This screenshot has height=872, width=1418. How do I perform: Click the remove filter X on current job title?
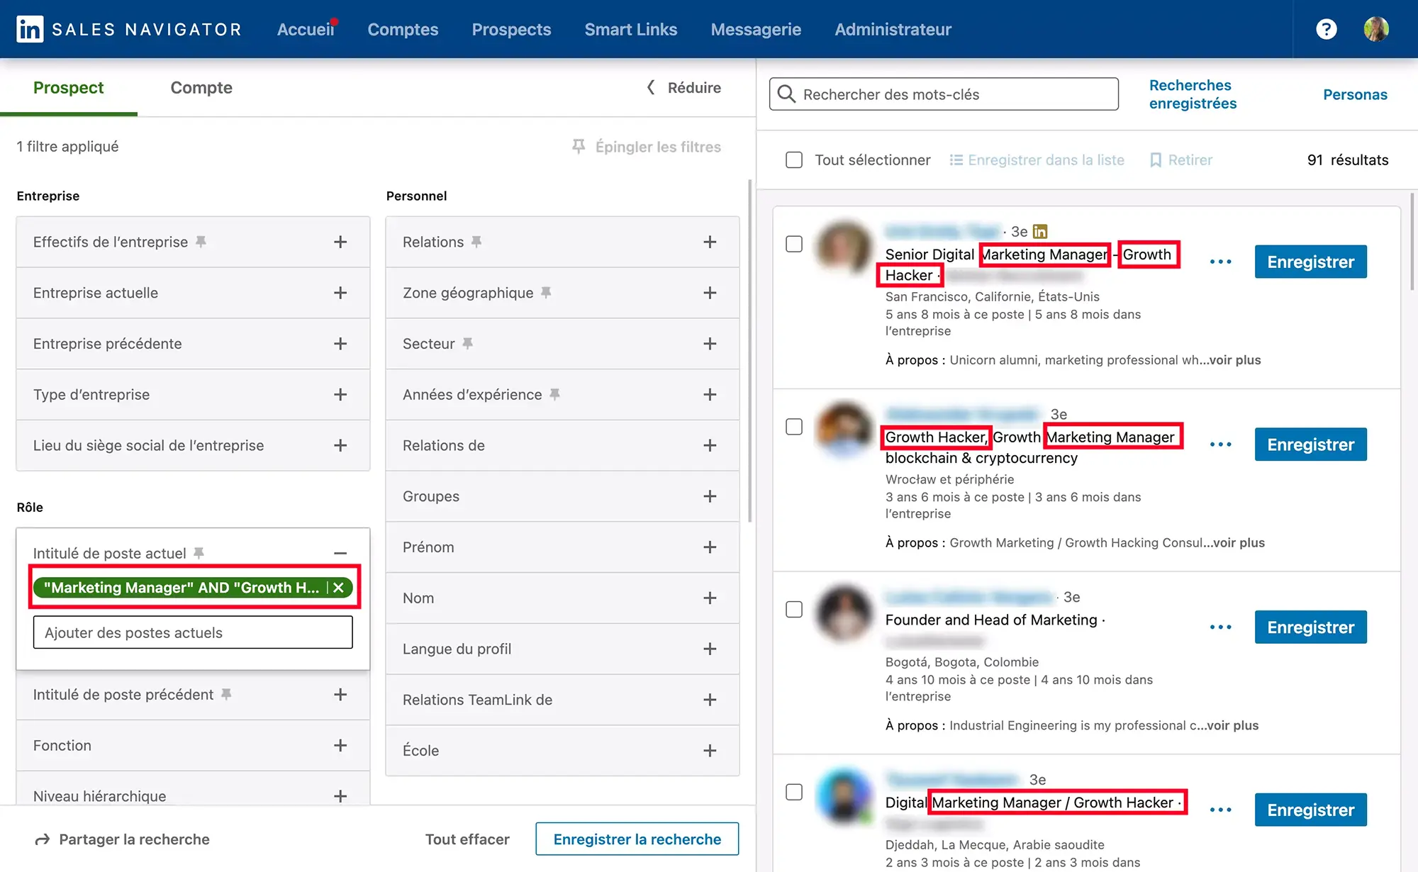(x=342, y=588)
